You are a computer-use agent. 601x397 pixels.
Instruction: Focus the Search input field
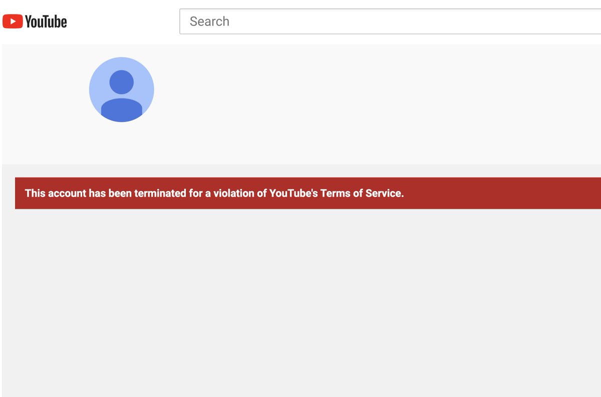(390, 21)
